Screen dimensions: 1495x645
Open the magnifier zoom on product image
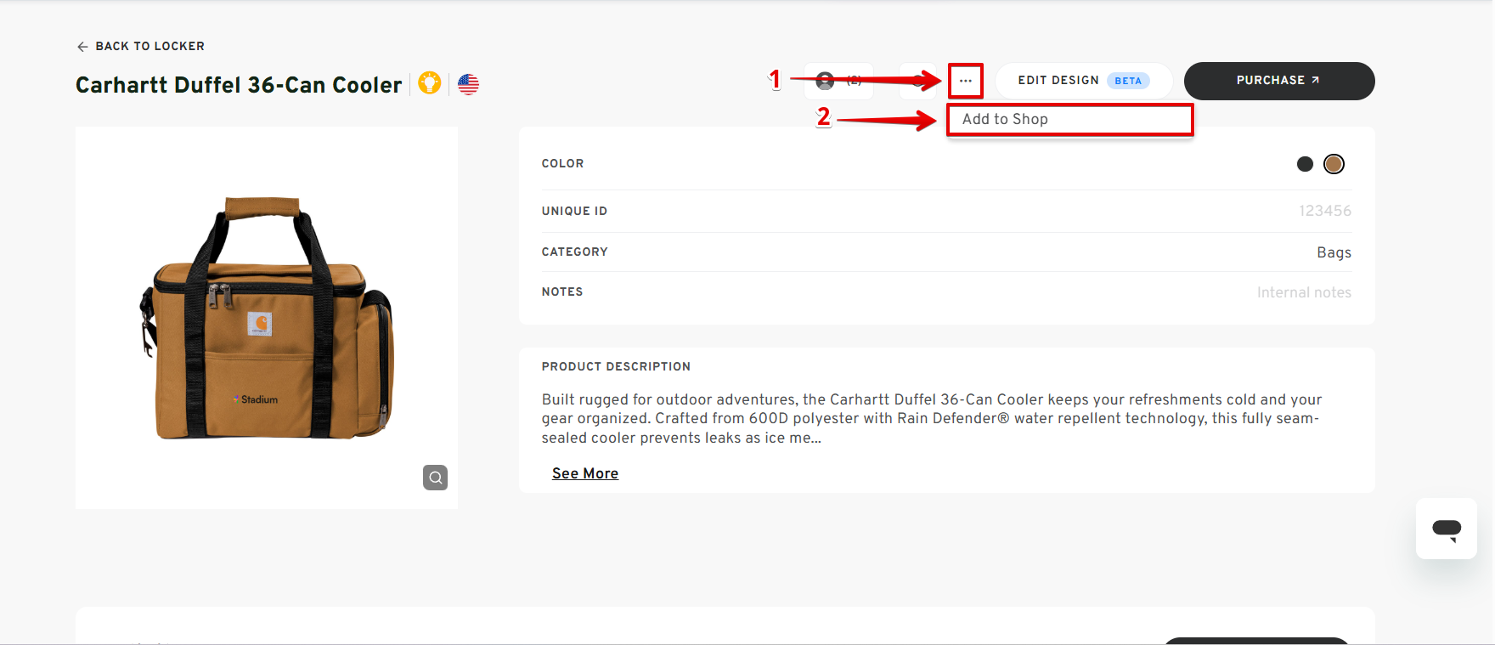point(435,478)
